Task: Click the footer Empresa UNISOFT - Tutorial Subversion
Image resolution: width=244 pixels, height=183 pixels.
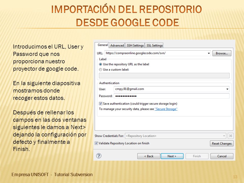Action: click(x=52, y=175)
